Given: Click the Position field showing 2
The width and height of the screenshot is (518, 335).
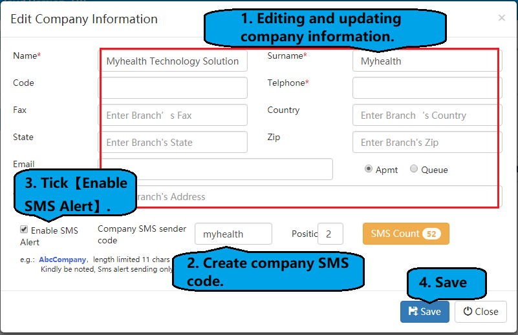Looking at the screenshot, I should [x=330, y=234].
